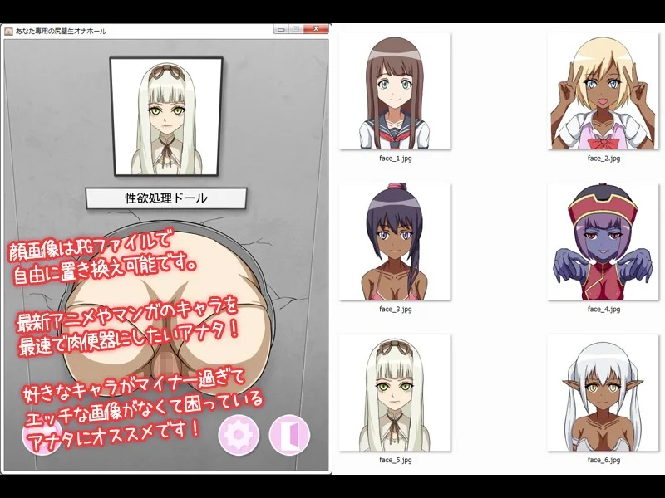Click the pink exit door icon
Viewport: 665px width, 498px height.
tap(289, 435)
